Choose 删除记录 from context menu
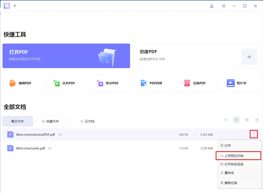This screenshot has width=263, height=193. [240, 183]
